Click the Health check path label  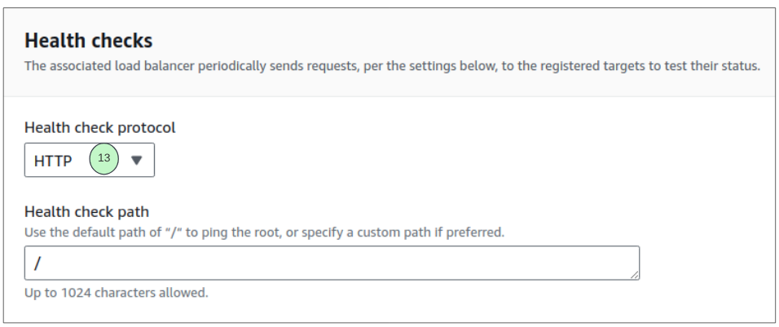[x=86, y=212]
